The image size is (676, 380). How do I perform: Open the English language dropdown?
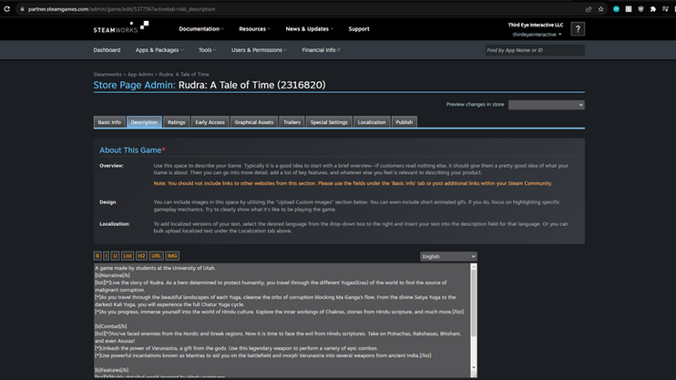[x=448, y=256]
